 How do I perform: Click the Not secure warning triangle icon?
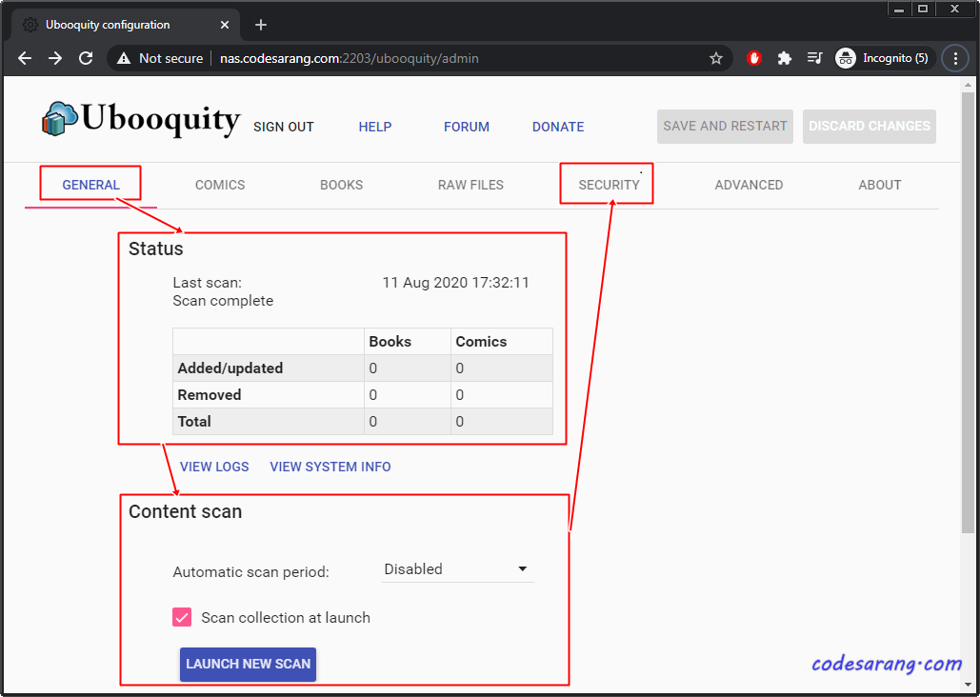click(x=124, y=58)
